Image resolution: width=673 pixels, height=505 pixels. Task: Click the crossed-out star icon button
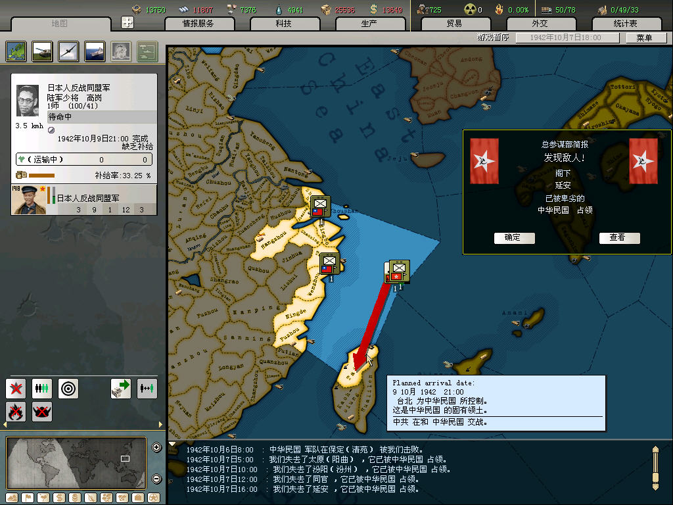[16, 388]
